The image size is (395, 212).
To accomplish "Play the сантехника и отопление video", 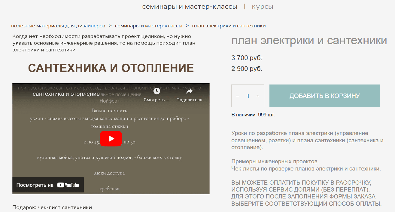I will click(x=111, y=138).
